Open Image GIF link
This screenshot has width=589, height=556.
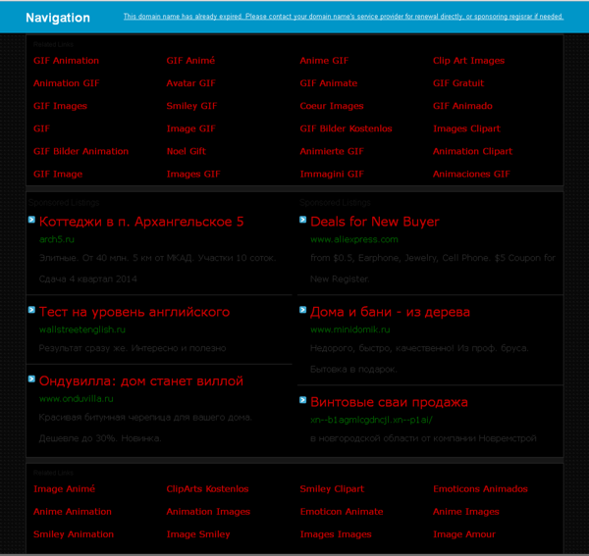(x=190, y=128)
